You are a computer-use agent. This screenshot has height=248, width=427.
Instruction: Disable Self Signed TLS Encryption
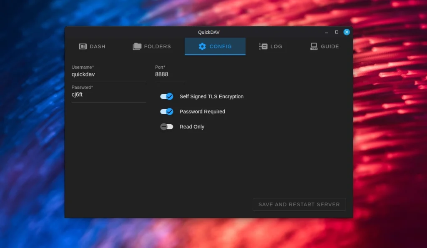click(166, 96)
